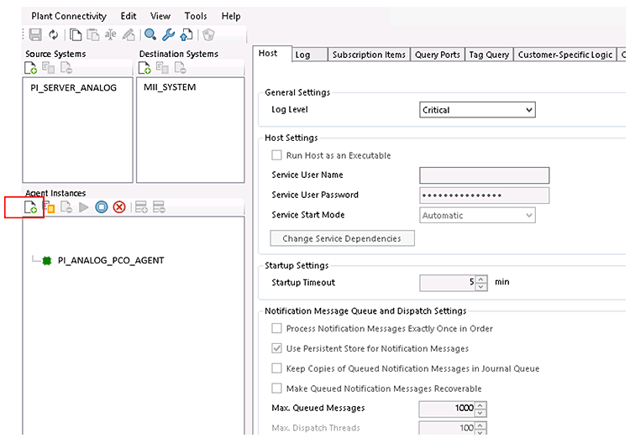Select PI_ANALOG_PCO_AGENT in agent instances tree

[x=110, y=261]
